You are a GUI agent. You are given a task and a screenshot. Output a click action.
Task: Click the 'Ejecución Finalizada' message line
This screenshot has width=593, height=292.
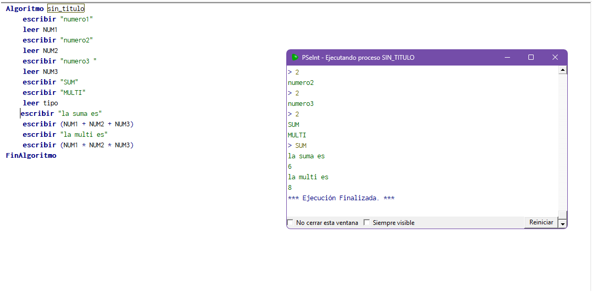pos(341,198)
